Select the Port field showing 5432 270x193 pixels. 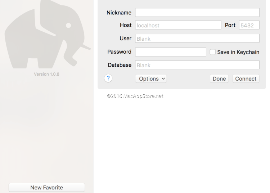coord(249,25)
